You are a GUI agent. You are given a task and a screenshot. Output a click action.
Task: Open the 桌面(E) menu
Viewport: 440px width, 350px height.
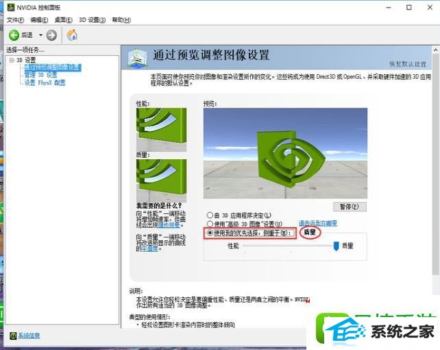point(64,20)
